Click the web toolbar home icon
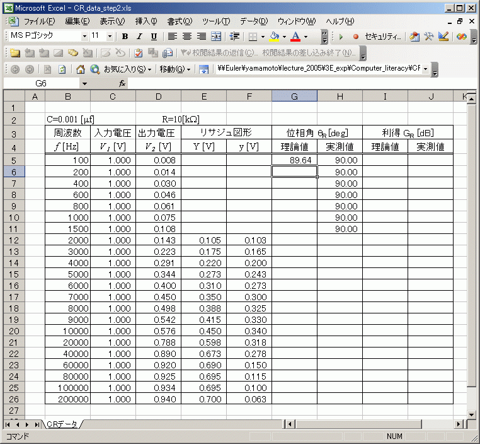 coord(80,69)
